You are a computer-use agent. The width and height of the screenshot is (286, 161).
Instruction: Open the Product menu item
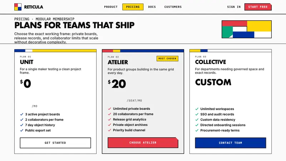tap(111, 7)
